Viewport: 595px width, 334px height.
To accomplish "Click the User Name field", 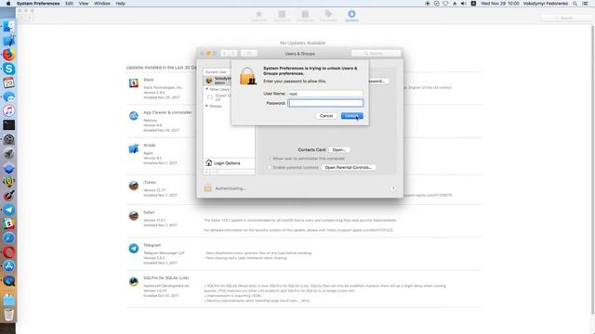I will [325, 94].
